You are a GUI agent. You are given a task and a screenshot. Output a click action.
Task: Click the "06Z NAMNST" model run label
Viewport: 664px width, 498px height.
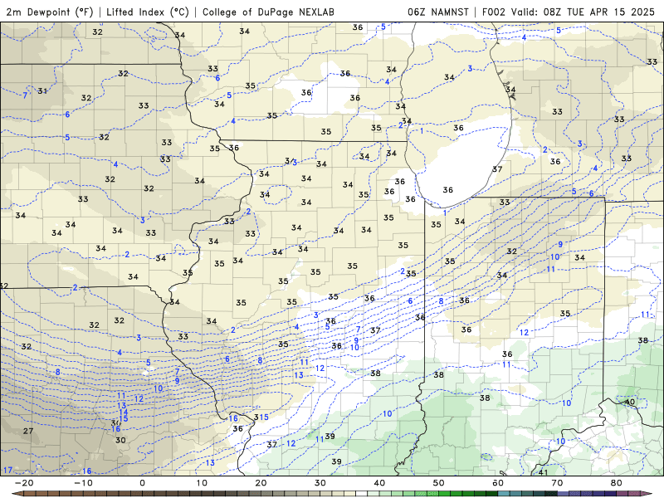tap(438, 12)
